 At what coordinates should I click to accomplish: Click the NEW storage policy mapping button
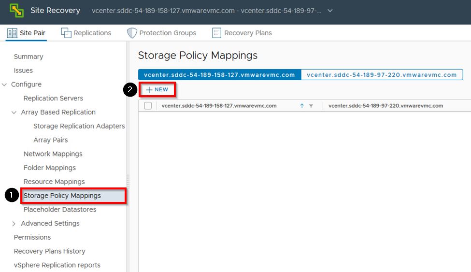pos(157,89)
